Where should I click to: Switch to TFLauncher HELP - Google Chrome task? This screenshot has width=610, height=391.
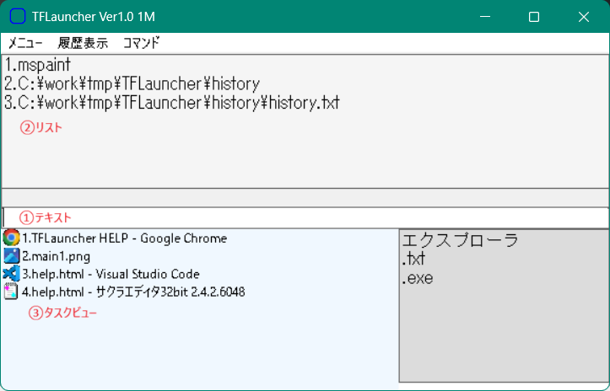(x=125, y=238)
